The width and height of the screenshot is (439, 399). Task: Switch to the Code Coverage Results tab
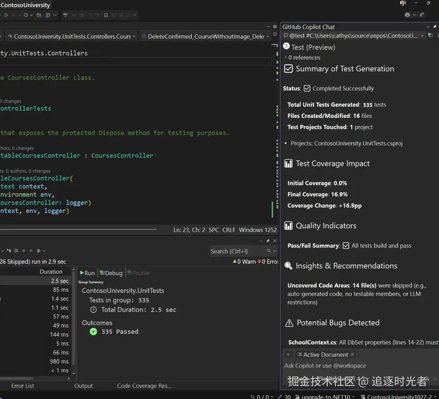pyautogui.click(x=144, y=386)
